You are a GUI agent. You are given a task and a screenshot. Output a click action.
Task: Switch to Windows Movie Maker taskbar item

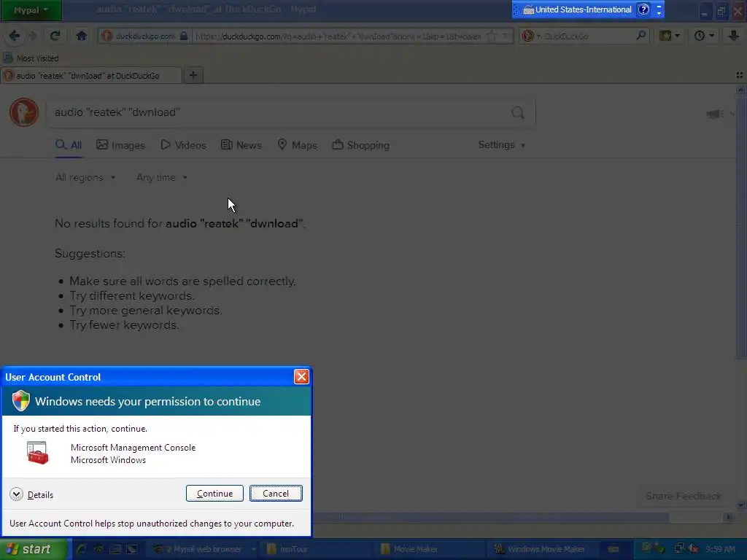[x=543, y=549]
